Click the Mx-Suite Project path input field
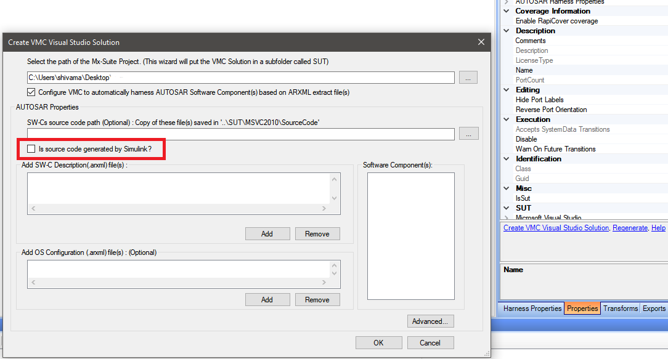 click(241, 78)
